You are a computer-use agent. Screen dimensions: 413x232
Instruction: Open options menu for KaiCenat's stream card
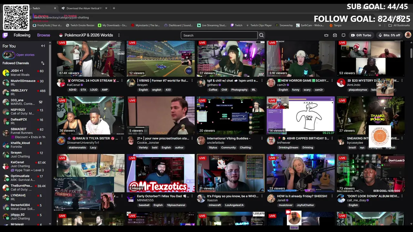[x=122, y=81]
